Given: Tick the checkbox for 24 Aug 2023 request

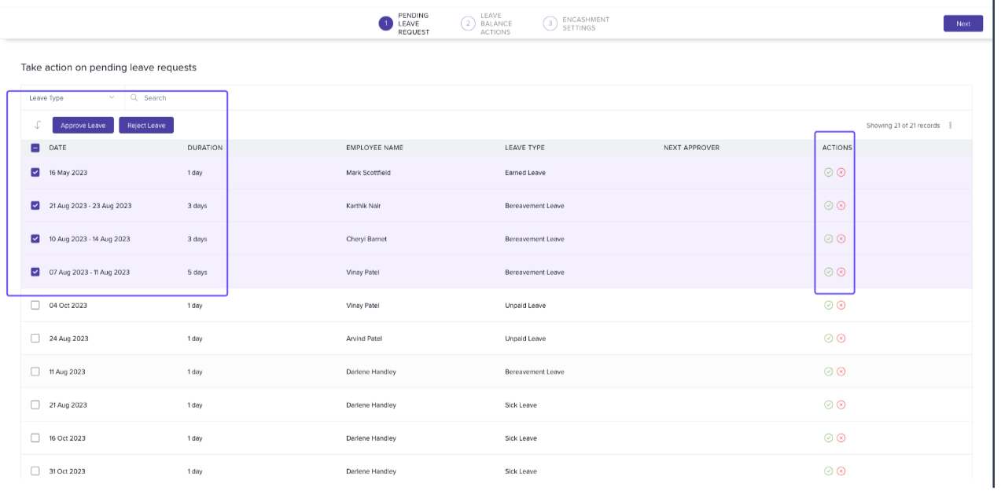Looking at the screenshot, I should point(35,339).
